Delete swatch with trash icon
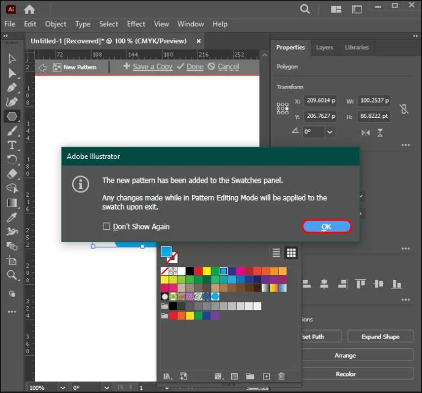This screenshot has height=393, width=422. point(281,376)
